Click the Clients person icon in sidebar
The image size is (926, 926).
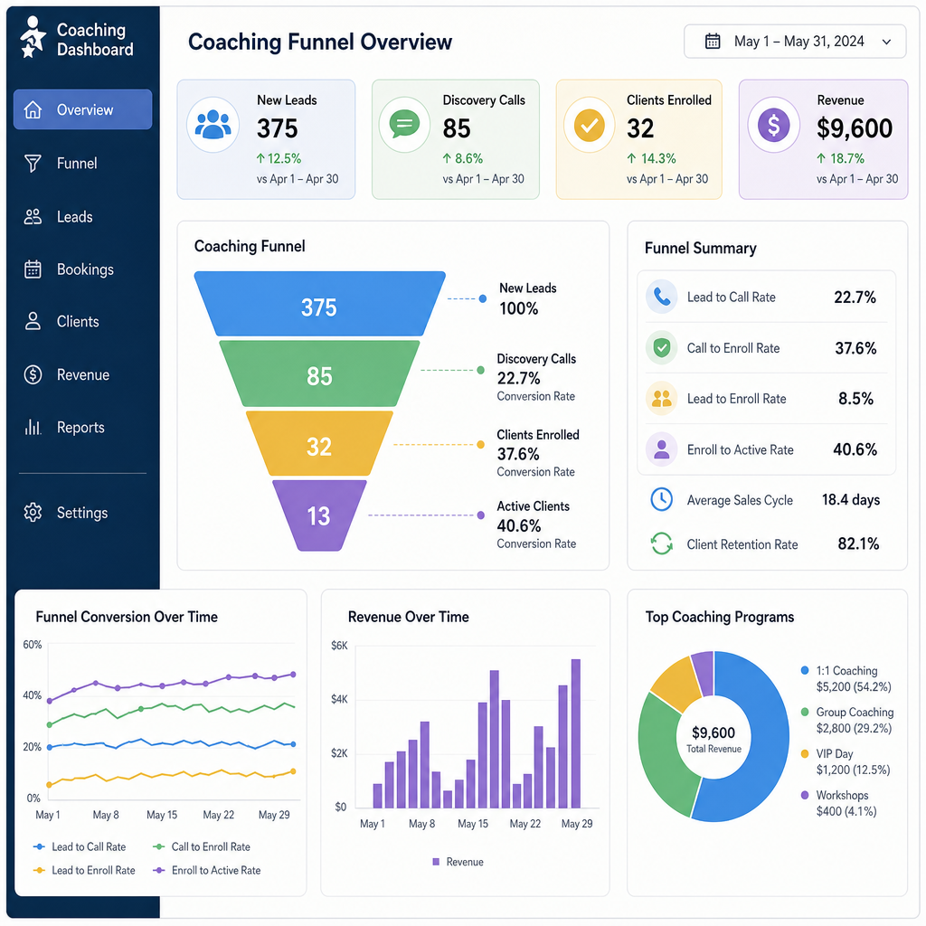point(33,322)
